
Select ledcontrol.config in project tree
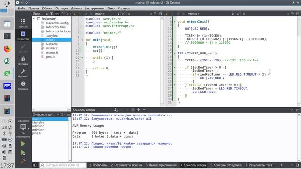click(x=57, y=23)
